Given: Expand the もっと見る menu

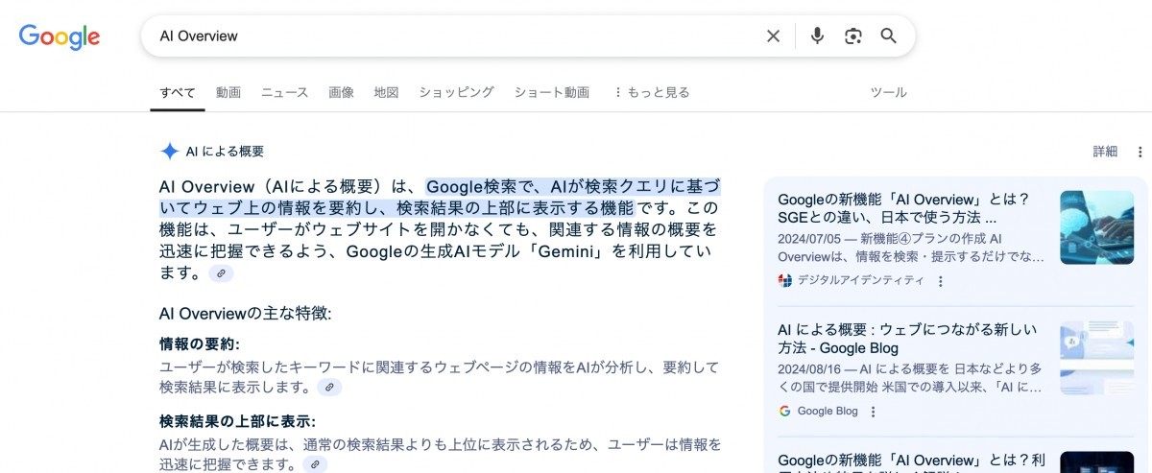Looking at the screenshot, I should [651, 92].
